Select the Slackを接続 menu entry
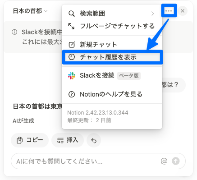 click(x=112, y=76)
